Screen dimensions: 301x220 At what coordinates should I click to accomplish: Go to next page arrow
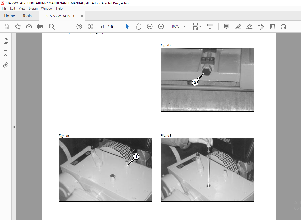(90, 27)
